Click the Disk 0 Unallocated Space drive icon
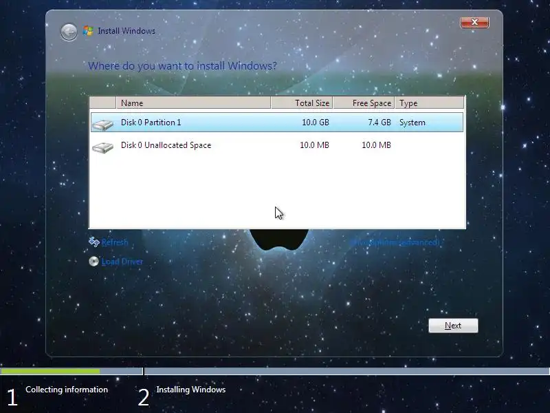 coord(102,147)
